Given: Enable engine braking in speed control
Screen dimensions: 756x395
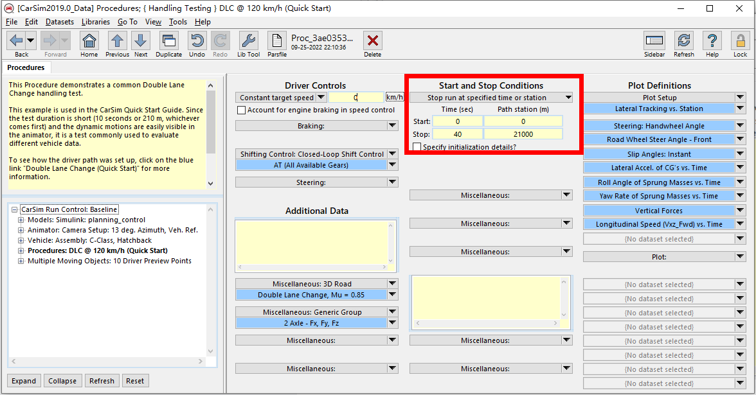Looking at the screenshot, I should [x=242, y=110].
